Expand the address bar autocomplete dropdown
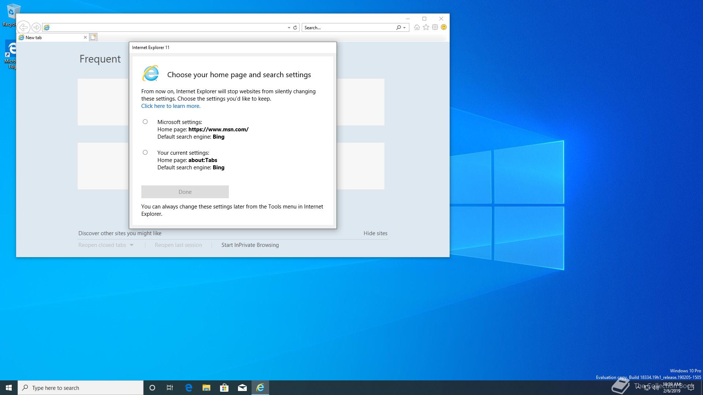Viewport: 703px width, 395px height. (289, 27)
